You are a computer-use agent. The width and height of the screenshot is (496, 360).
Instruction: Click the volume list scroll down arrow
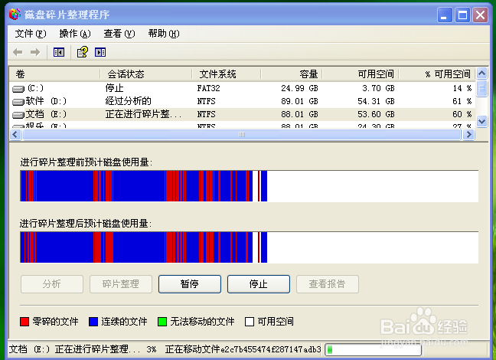(481, 121)
